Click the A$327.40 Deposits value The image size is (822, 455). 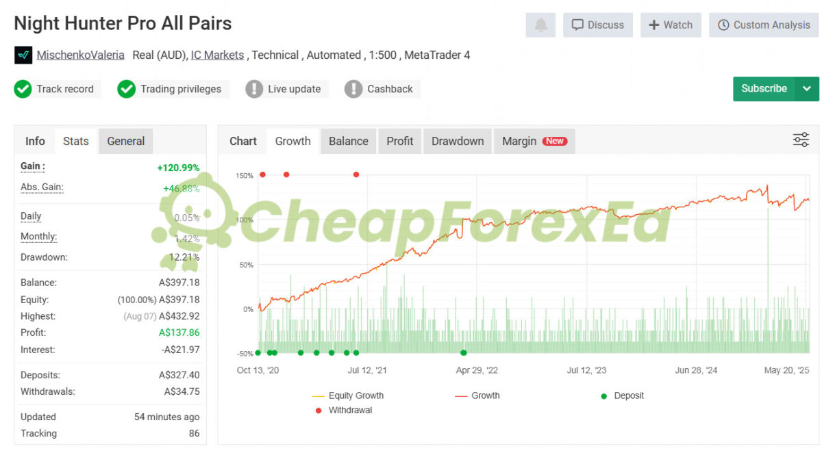[179, 375]
